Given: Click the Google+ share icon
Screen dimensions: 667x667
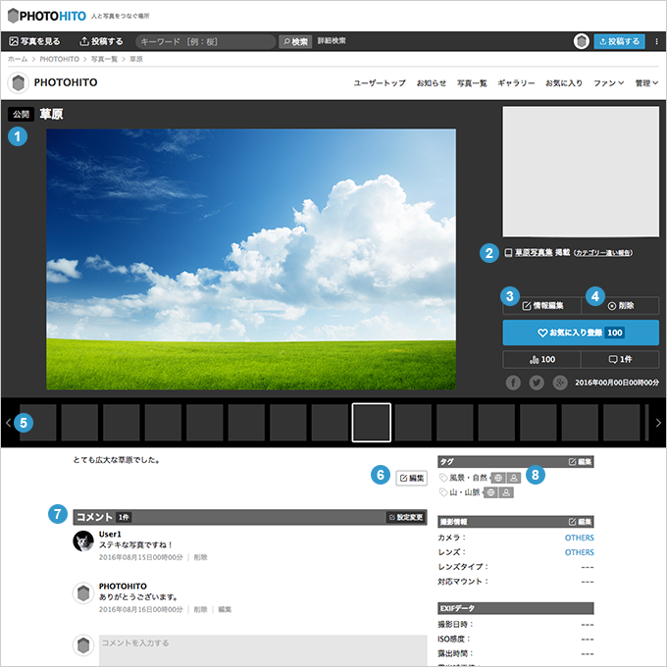Looking at the screenshot, I should 560,383.
